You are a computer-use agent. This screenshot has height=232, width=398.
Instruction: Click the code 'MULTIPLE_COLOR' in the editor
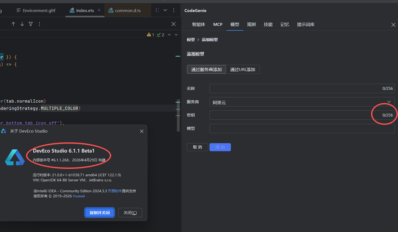click(60, 109)
